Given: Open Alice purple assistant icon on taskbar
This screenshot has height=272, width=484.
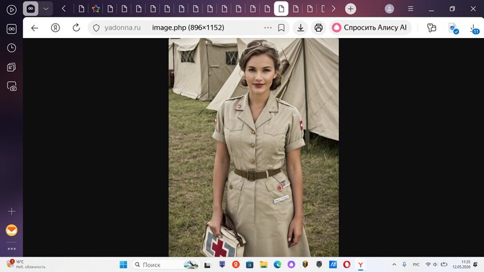Looking at the screenshot, I should click(x=291, y=264).
